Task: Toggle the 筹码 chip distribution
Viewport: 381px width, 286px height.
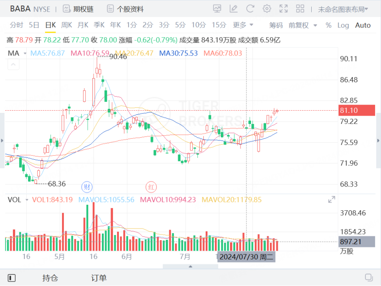Action: point(276,25)
